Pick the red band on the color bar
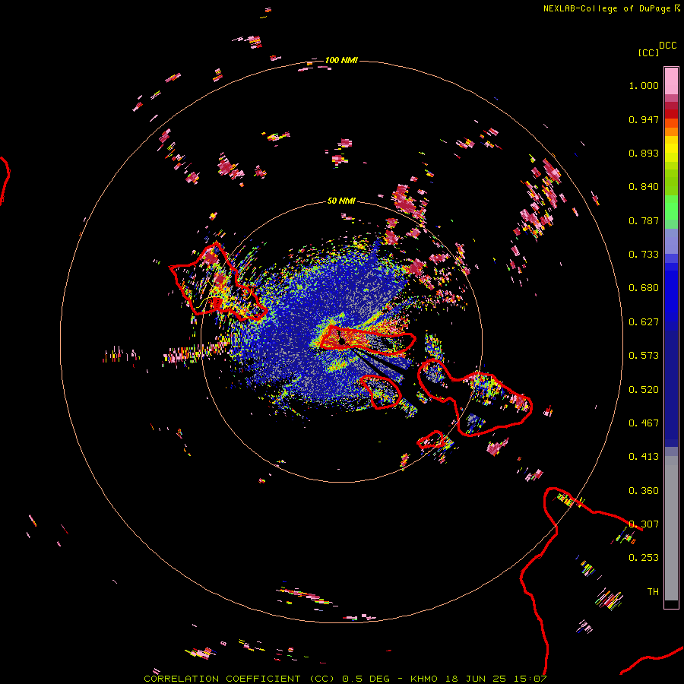Image resolution: width=684 pixels, height=684 pixels. [671, 114]
